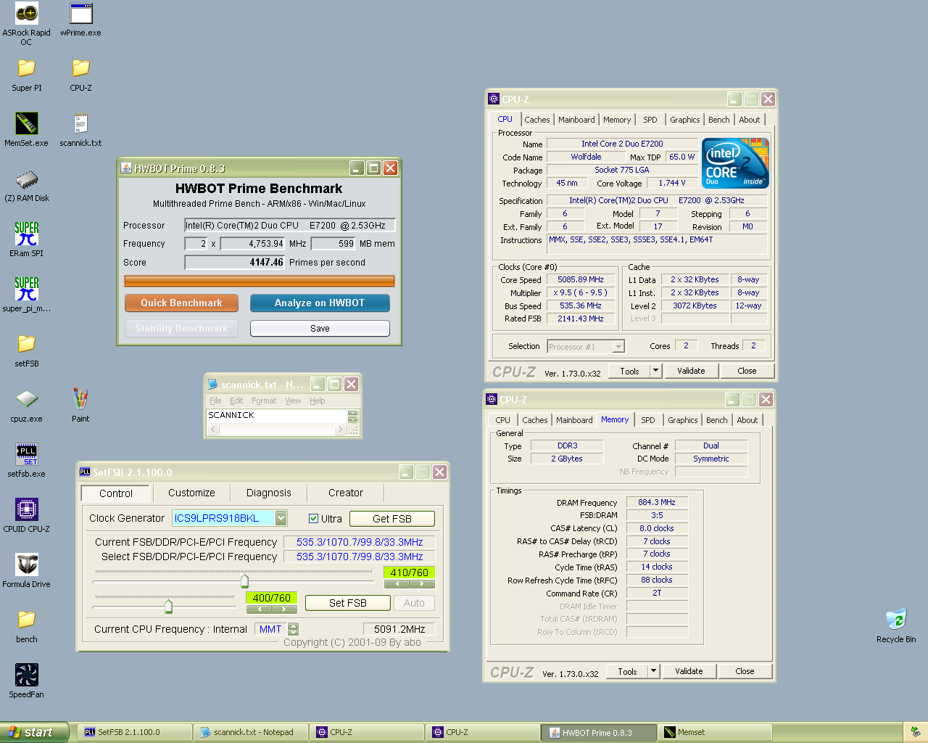This screenshot has width=928, height=743.
Task: Click Analyze on HWBOT button
Action: tap(320, 303)
